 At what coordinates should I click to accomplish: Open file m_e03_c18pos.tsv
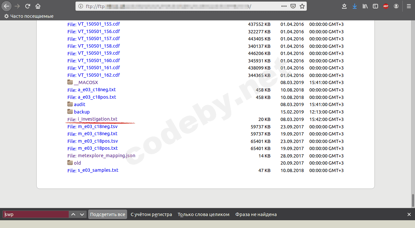click(x=98, y=141)
